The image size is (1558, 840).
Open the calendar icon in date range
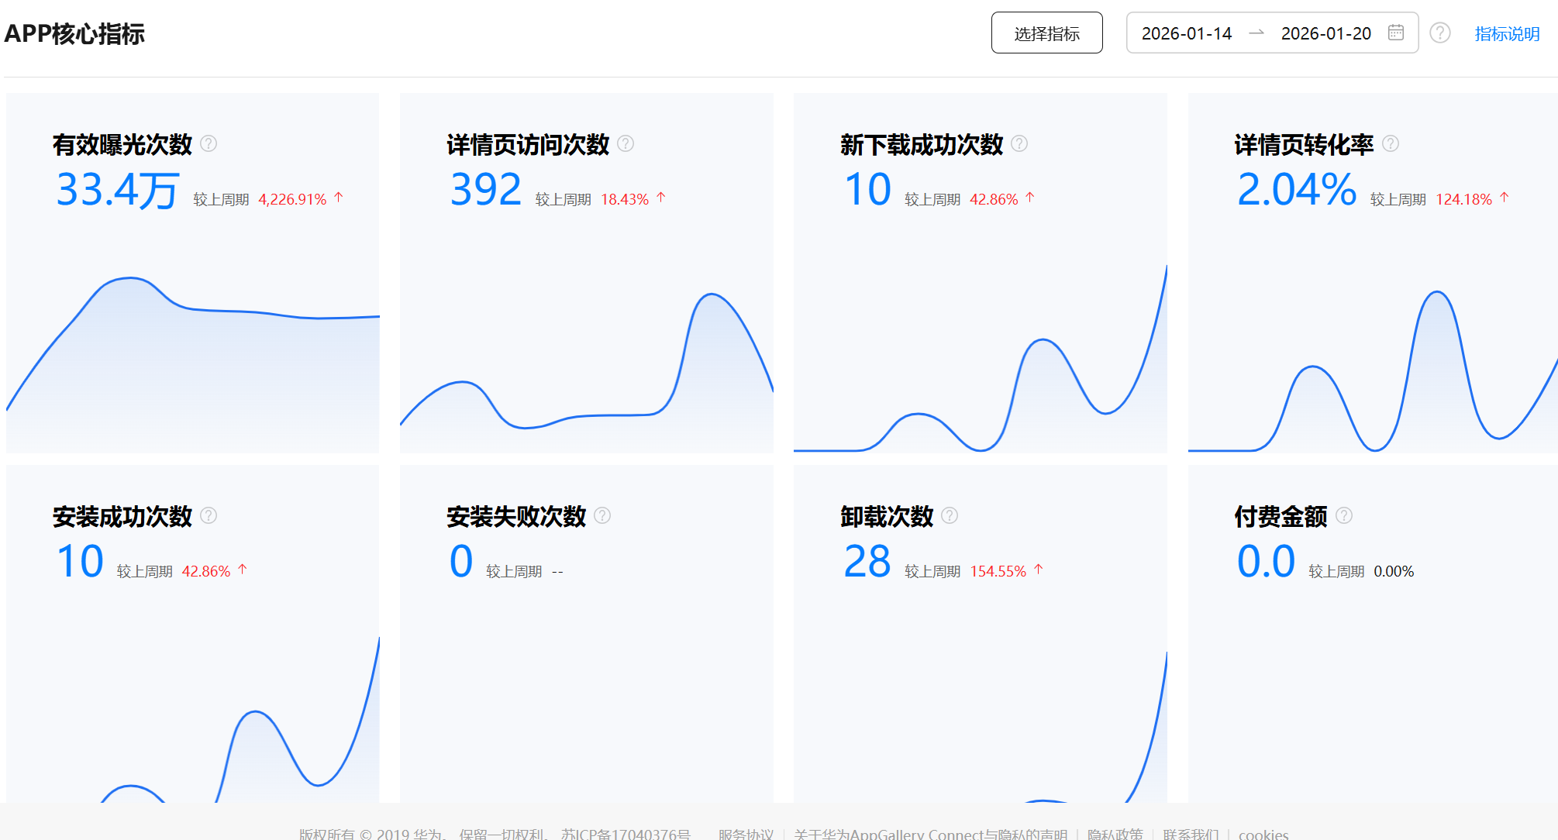pyautogui.click(x=1395, y=33)
